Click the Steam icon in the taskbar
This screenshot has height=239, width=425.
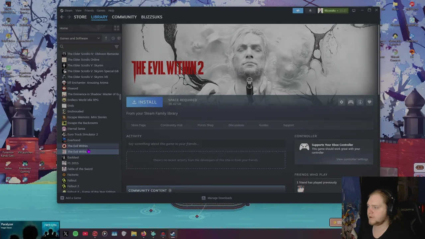(x=173, y=234)
